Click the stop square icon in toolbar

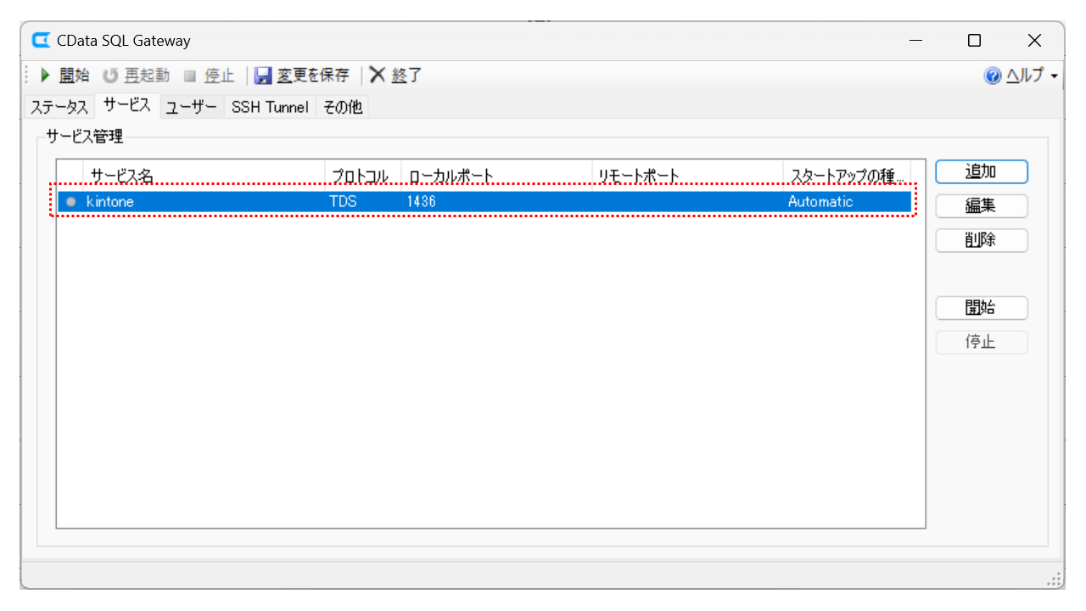[190, 76]
